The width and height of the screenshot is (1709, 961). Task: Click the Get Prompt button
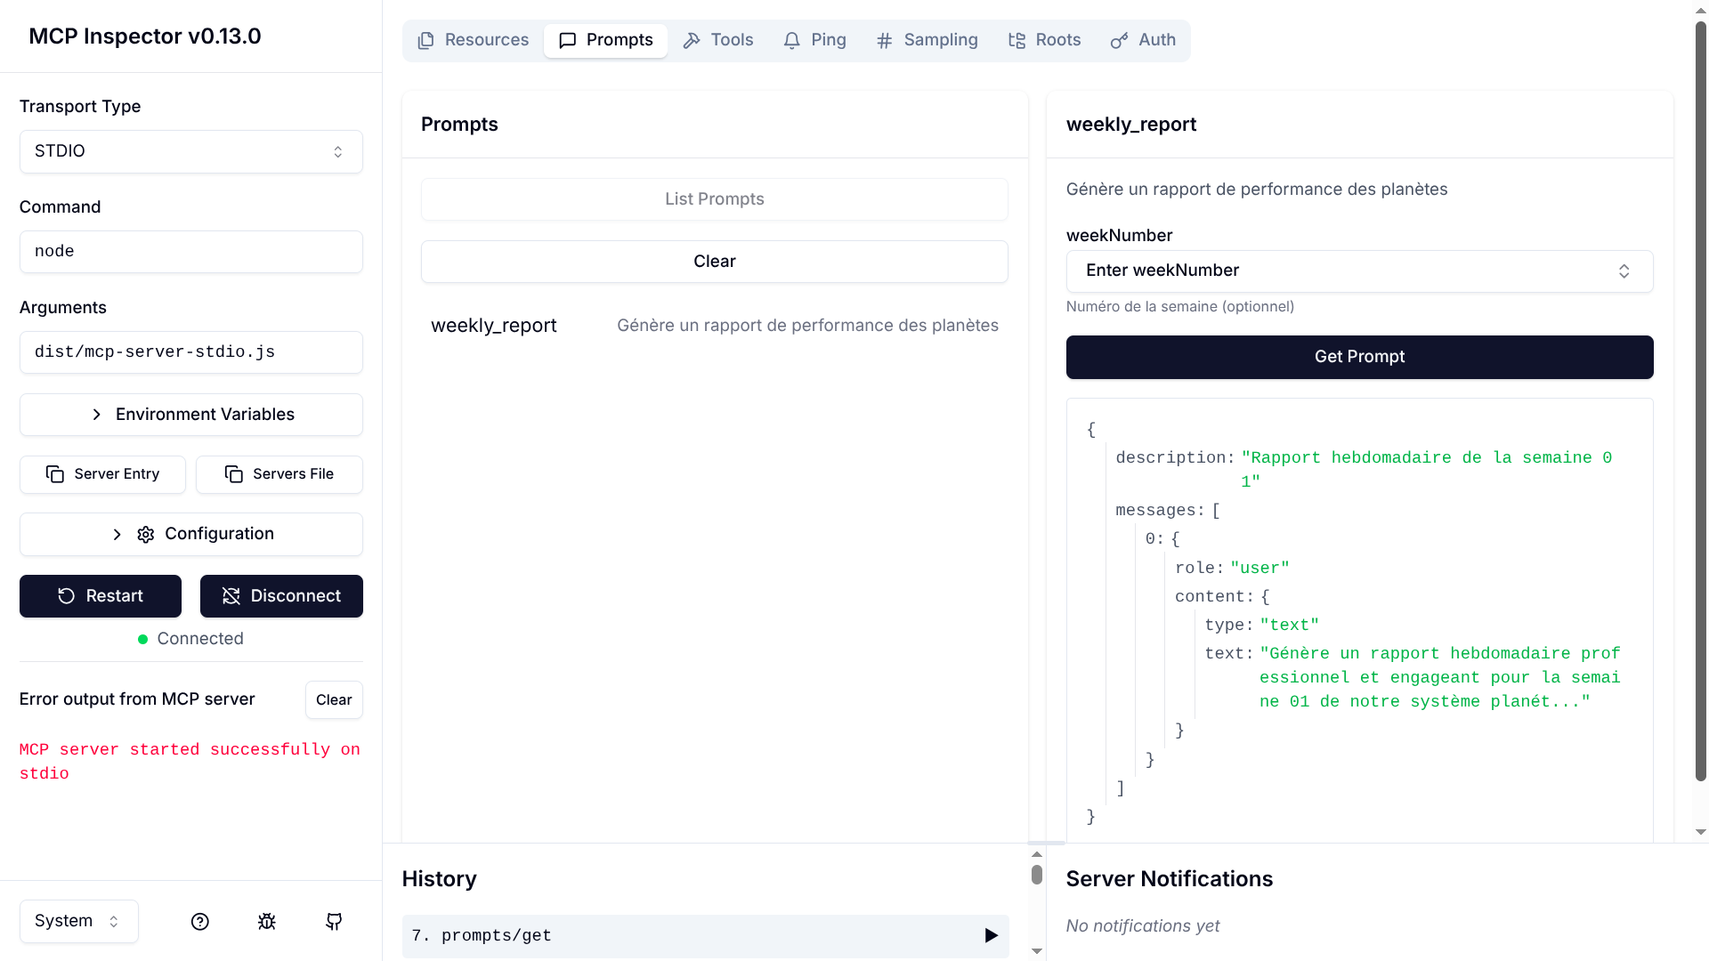pyautogui.click(x=1359, y=357)
